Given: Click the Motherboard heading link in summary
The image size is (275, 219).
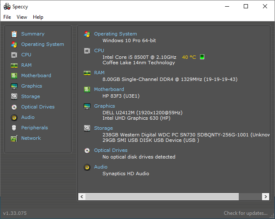Looking at the screenshot, I should point(109,89).
